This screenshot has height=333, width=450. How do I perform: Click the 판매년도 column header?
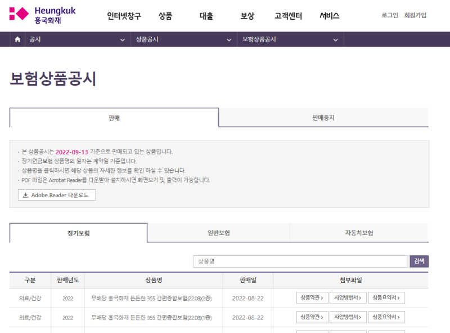(67, 280)
